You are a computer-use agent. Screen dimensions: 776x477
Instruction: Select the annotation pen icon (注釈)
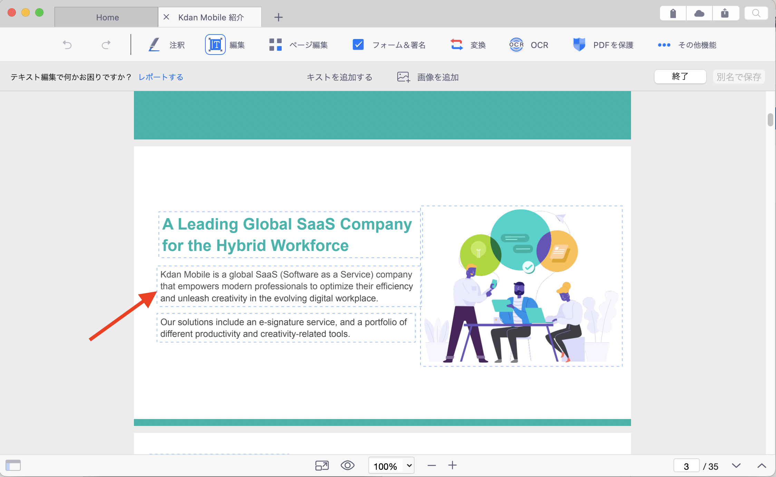[x=154, y=45]
